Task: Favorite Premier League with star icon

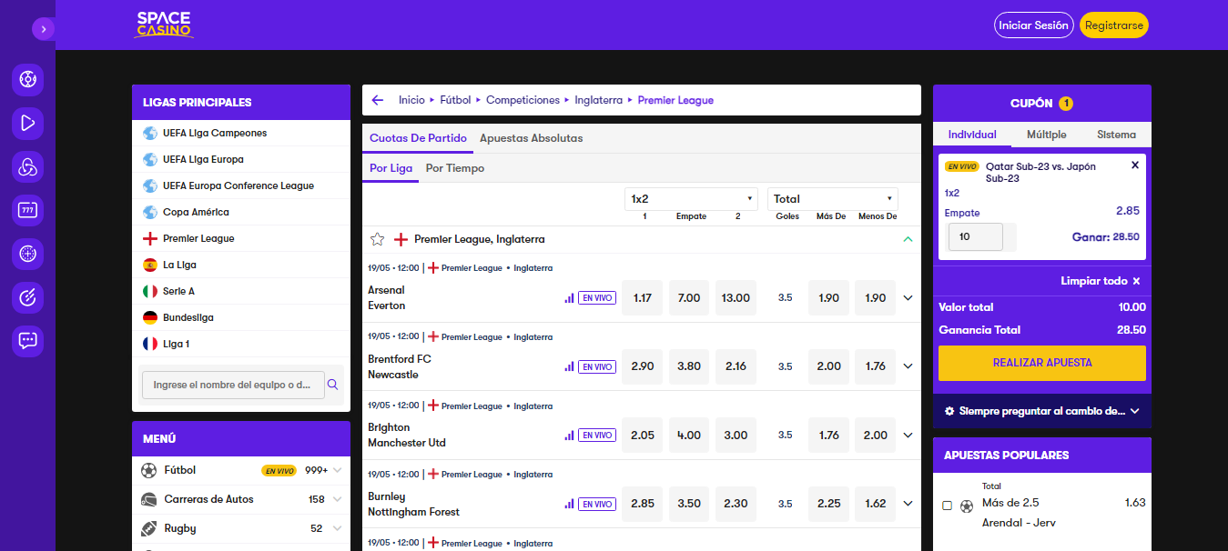Action: [x=377, y=239]
